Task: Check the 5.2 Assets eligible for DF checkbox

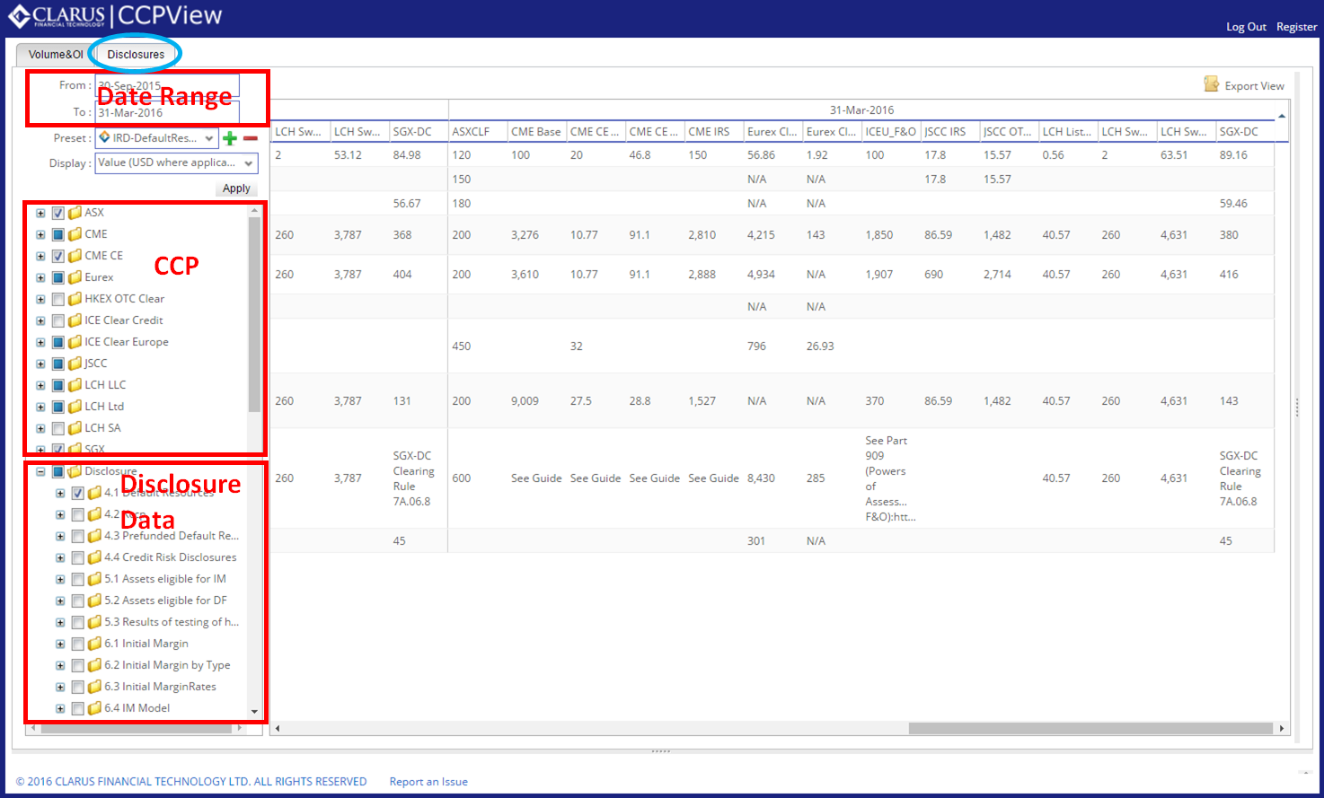Action: click(x=78, y=601)
